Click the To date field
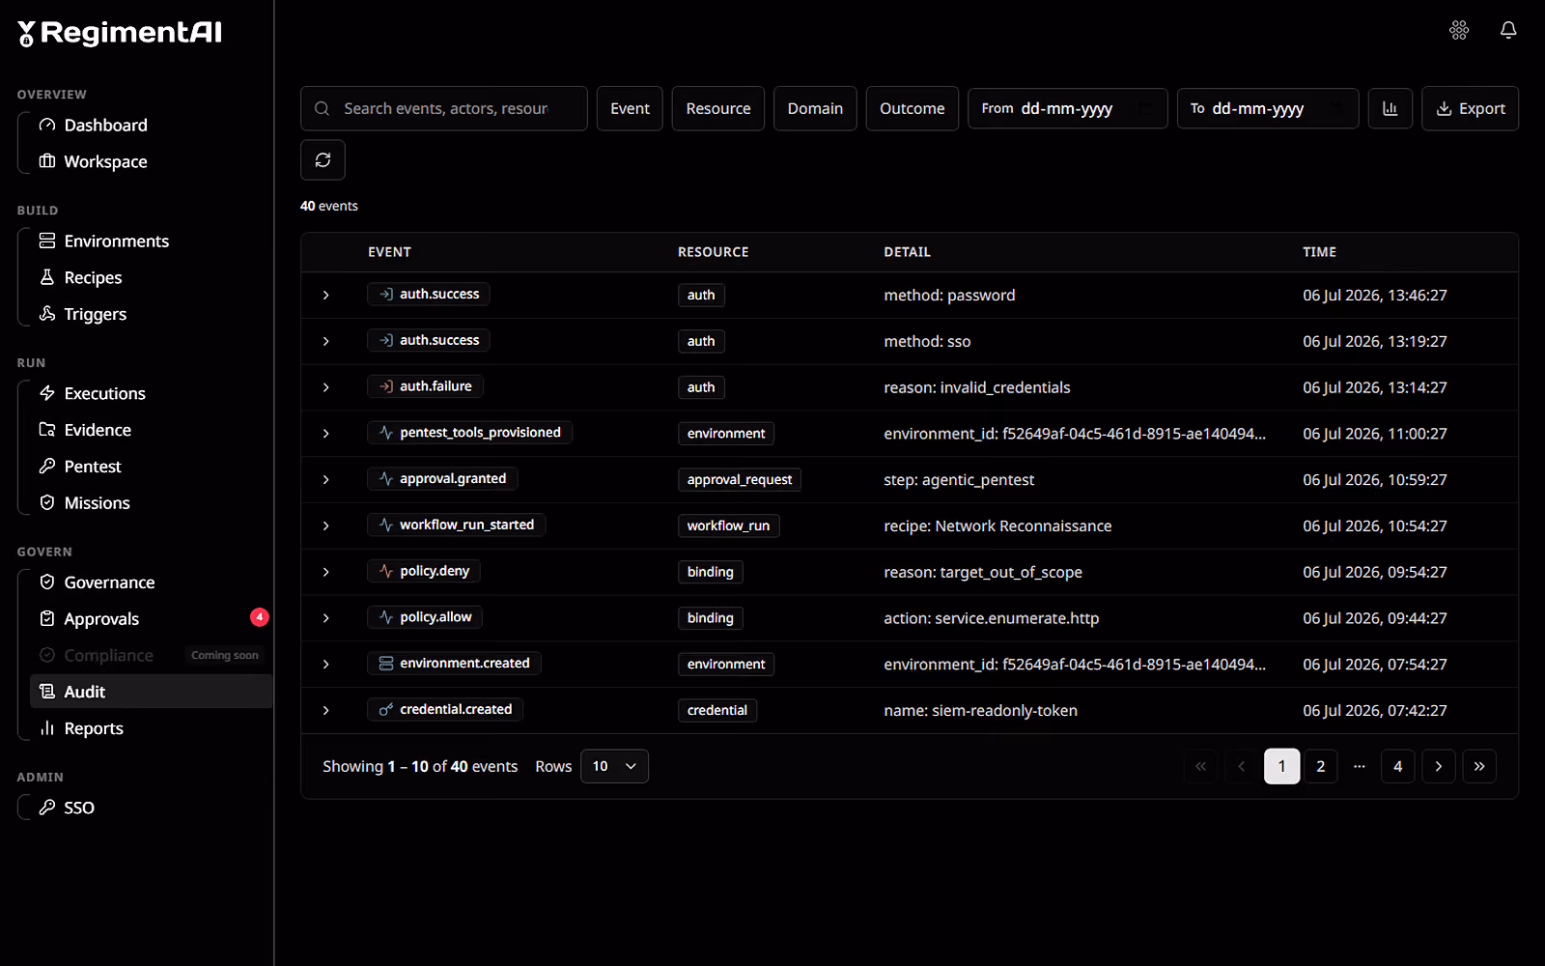 coord(1268,108)
